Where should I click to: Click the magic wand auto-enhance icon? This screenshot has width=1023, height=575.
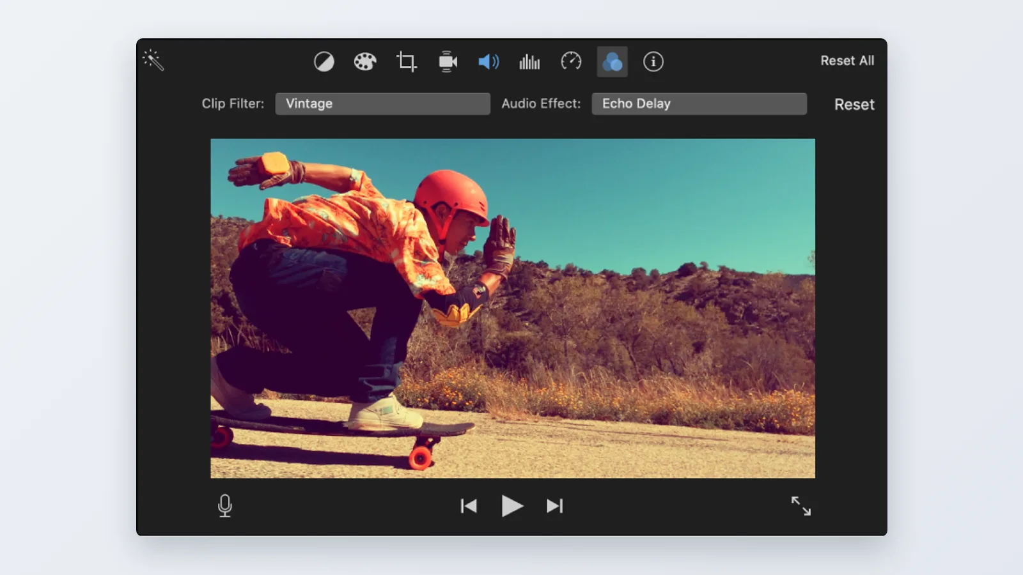[x=153, y=60]
